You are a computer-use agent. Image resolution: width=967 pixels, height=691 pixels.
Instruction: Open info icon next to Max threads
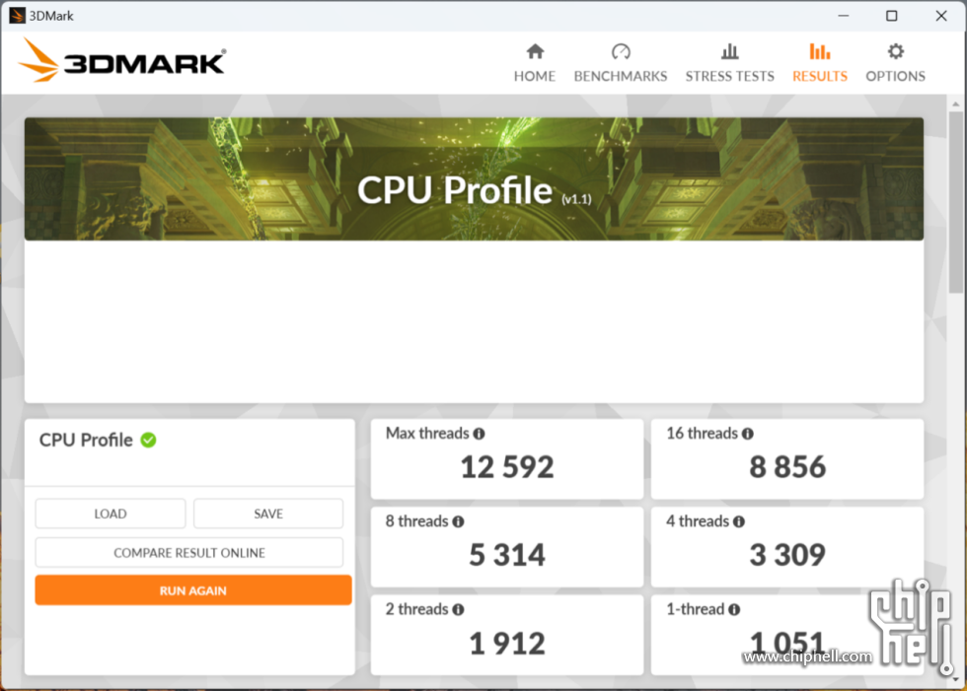[x=480, y=434]
